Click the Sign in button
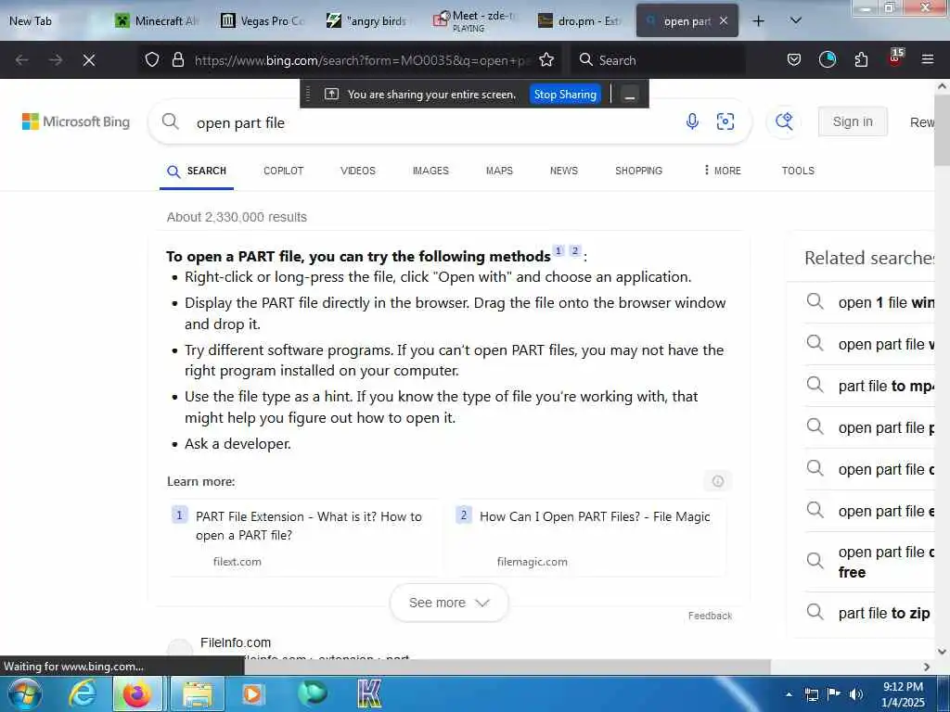This screenshot has width=950, height=712. click(x=853, y=121)
